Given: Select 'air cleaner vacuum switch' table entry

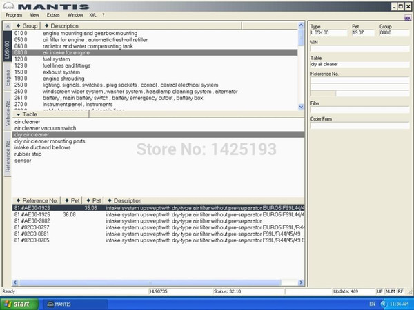Looking at the screenshot, I should point(159,128).
